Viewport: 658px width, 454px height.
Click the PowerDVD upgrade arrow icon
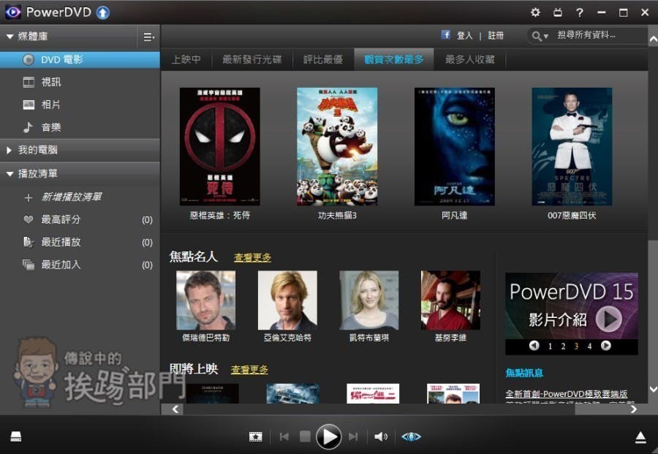(103, 12)
